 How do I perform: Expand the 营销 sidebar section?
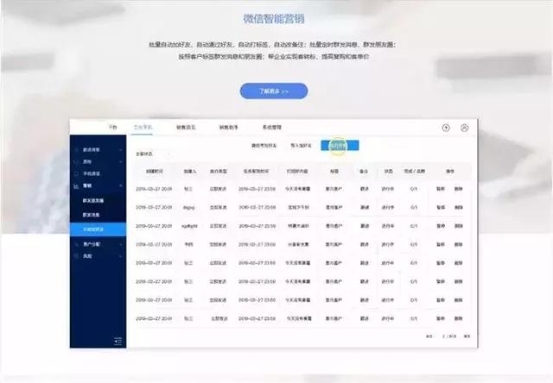point(121,185)
